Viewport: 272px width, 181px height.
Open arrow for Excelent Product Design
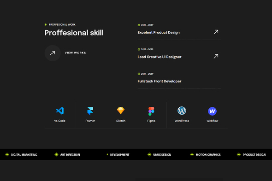(216, 32)
